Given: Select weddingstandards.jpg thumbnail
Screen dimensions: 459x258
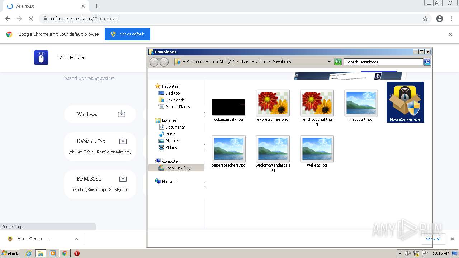Looking at the screenshot, I should click(x=273, y=149).
